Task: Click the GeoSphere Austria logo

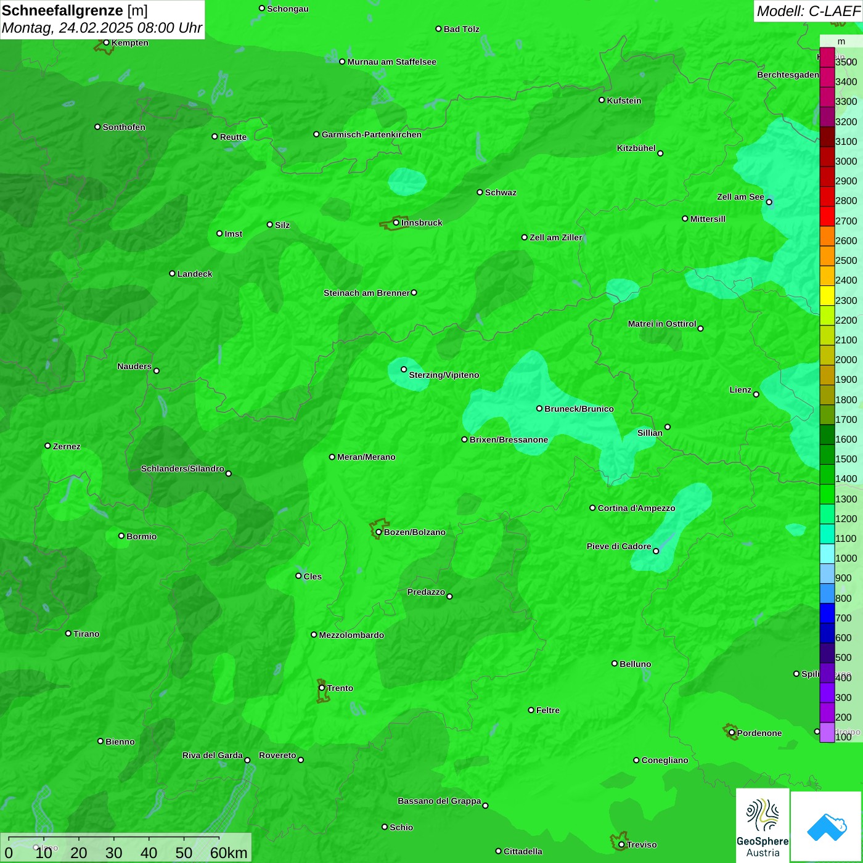Action: [x=763, y=826]
